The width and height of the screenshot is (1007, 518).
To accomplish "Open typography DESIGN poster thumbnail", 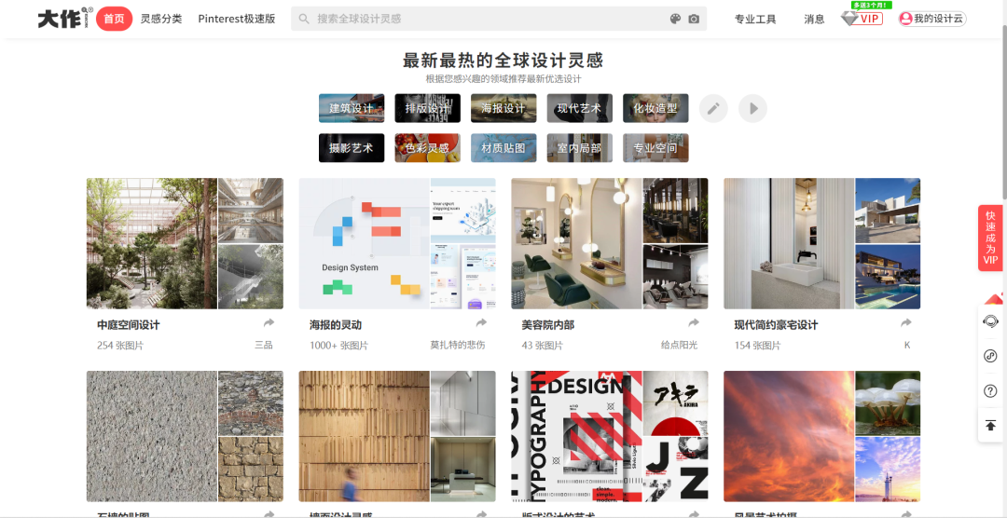I will 577,436.
